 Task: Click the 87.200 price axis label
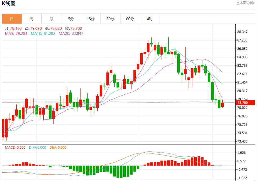pos(242,40)
